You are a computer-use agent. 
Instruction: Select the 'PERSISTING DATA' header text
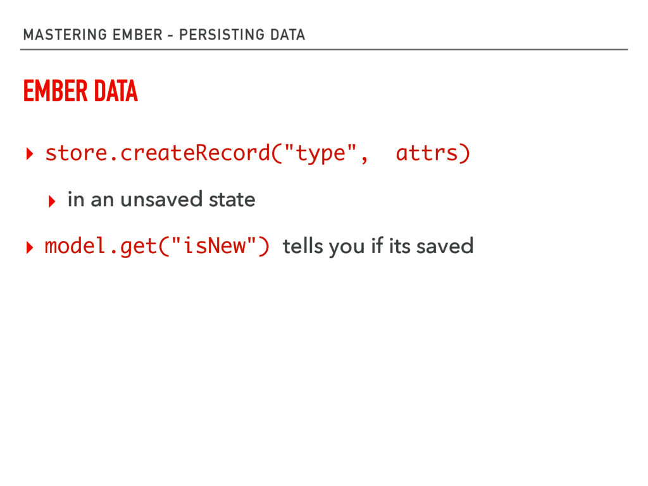[x=242, y=35]
